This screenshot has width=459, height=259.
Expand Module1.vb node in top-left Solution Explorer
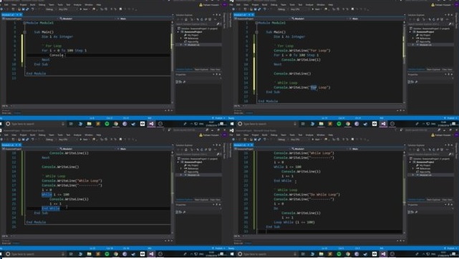pyautogui.click(x=181, y=45)
